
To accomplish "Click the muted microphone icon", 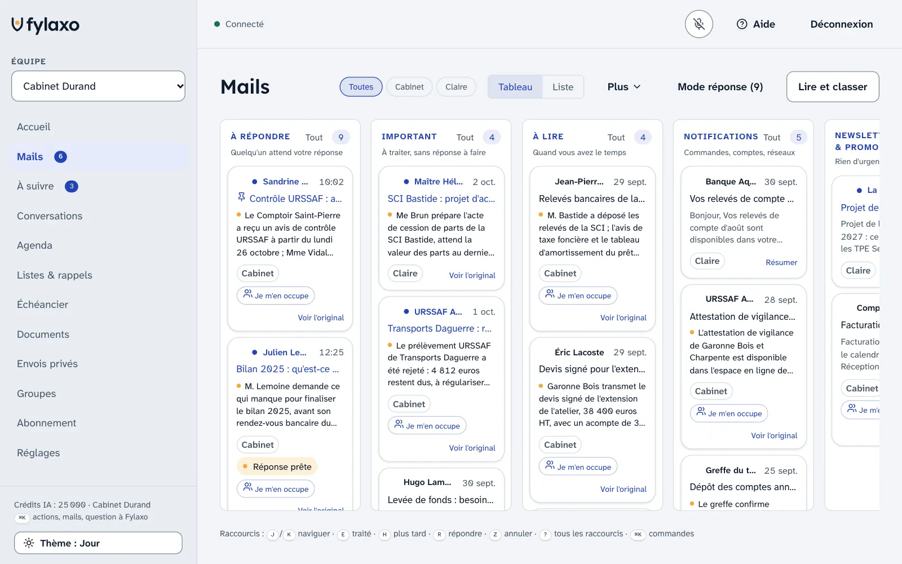I will (x=699, y=24).
